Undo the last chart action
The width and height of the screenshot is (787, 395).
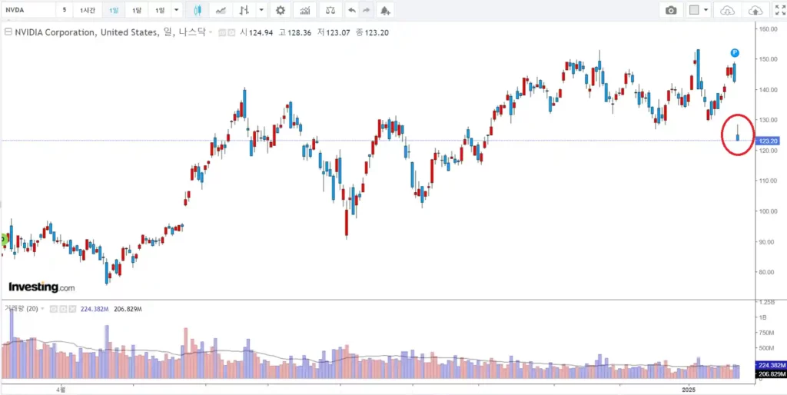pos(352,10)
